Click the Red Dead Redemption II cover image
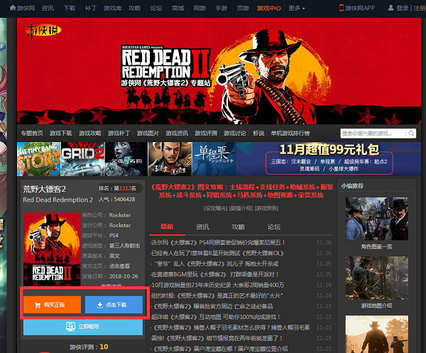Viewport: 426px width, 353px height. (52, 249)
